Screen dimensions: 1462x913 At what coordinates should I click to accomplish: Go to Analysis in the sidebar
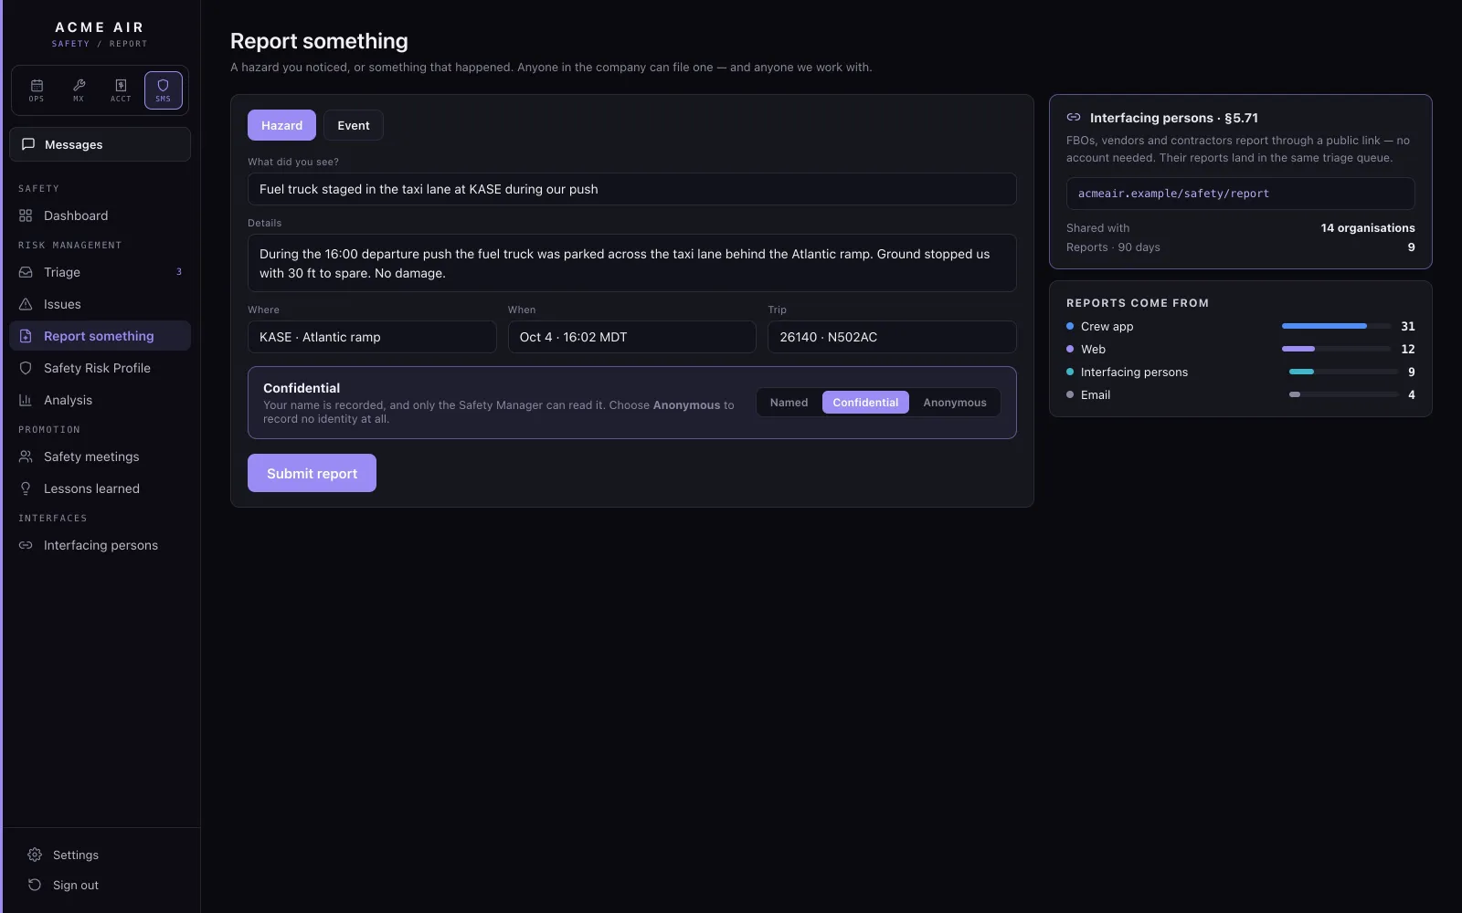[x=100, y=400]
